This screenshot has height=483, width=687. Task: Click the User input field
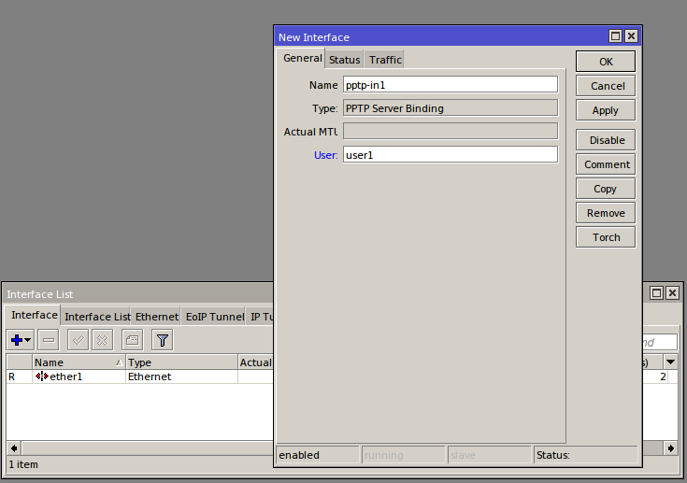[x=450, y=155]
